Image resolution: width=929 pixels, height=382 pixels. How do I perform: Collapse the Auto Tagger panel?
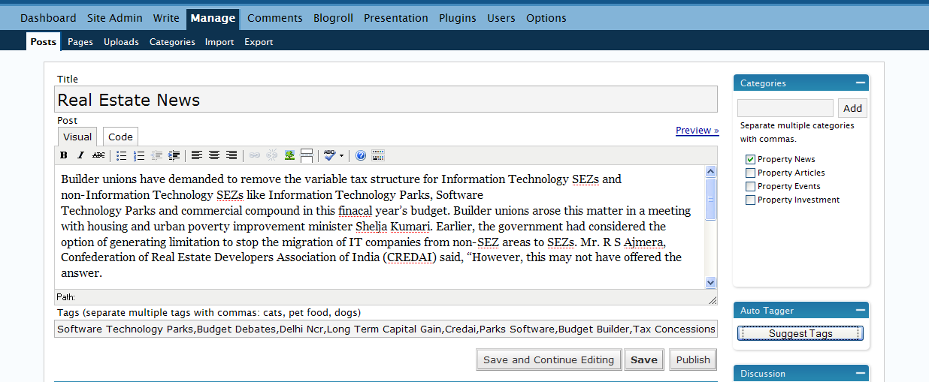tap(861, 310)
